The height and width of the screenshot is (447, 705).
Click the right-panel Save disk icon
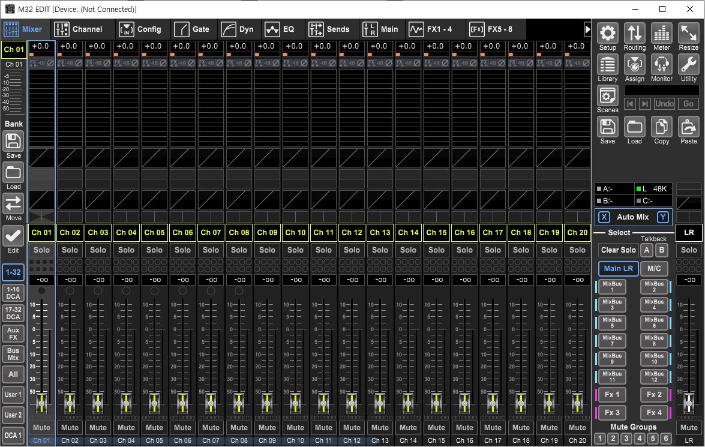(607, 127)
